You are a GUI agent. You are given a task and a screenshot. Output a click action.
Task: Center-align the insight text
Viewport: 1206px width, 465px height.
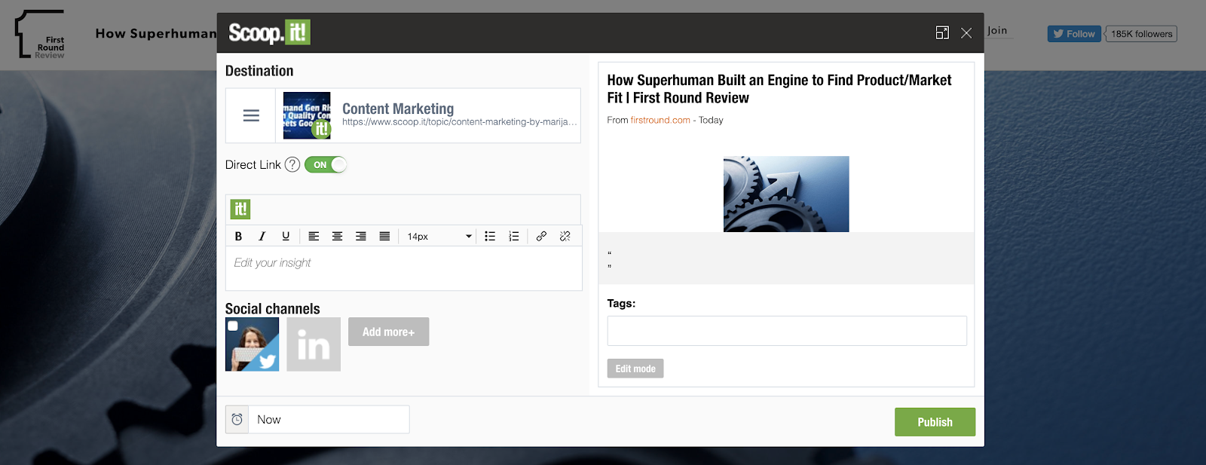point(338,236)
